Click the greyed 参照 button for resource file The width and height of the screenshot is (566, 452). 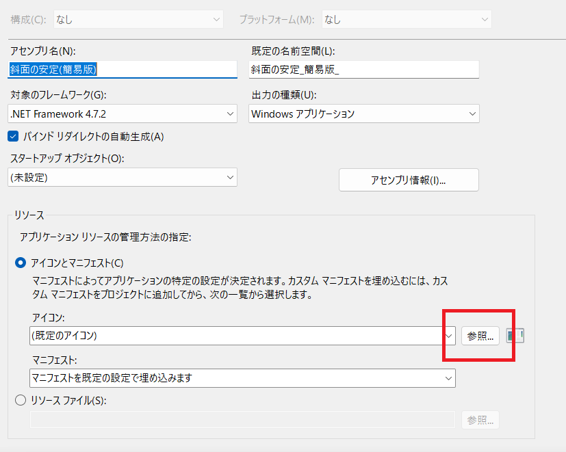coord(480,420)
